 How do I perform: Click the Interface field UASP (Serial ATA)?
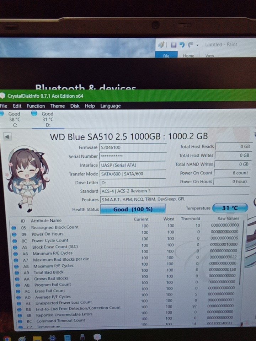[133, 165]
